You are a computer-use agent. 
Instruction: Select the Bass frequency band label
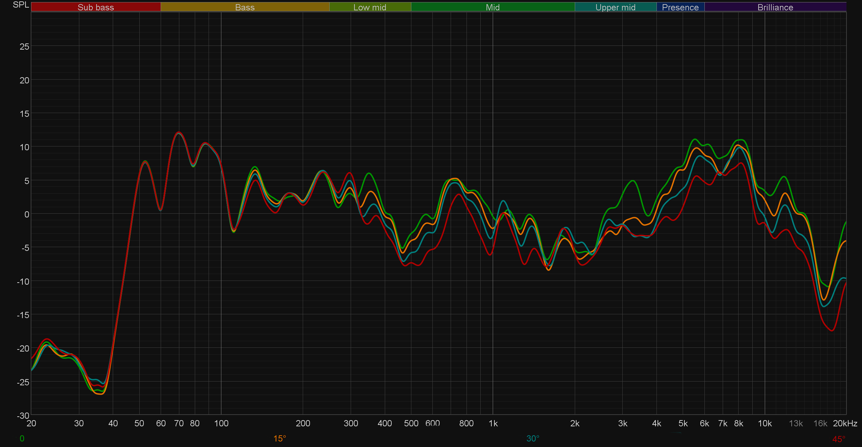(x=245, y=7)
